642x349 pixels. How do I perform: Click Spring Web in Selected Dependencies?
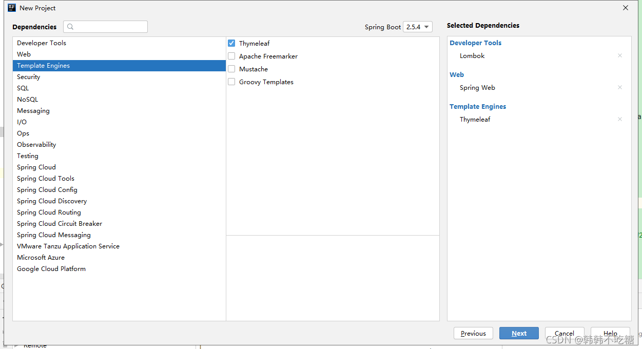[477, 87]
